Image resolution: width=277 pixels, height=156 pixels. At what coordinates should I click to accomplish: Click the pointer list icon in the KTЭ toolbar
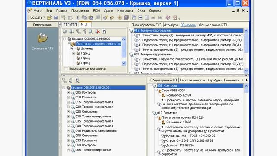click(104, 32)
